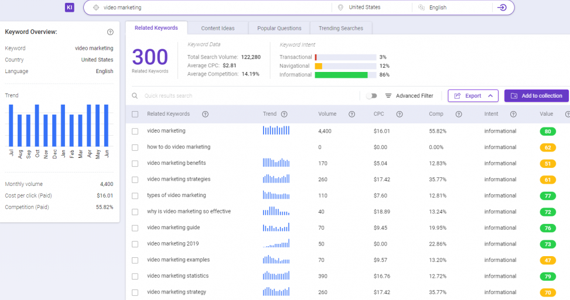Open the English language selector
The image size is (570, 300).
[452, 7]
